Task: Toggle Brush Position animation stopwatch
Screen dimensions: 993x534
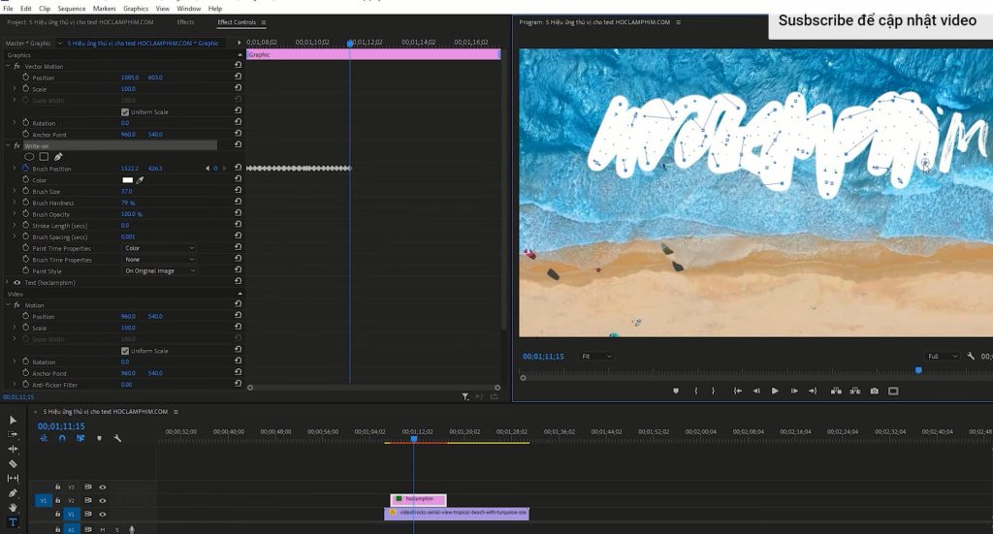Action: click(26, 169)
